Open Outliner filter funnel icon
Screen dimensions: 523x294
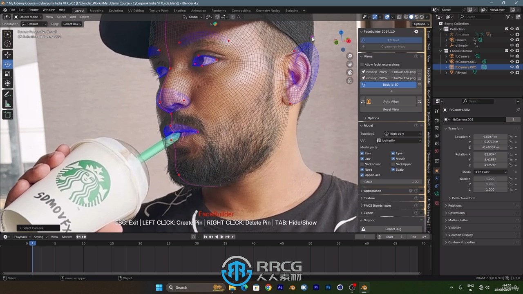tap(508, 17)
